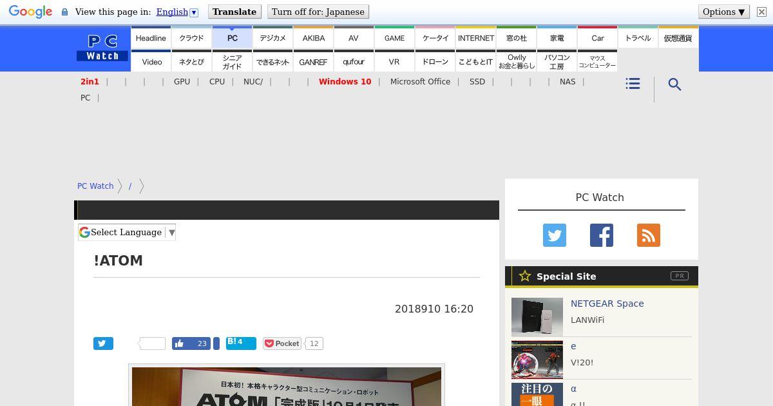The image size is (773, 406).
Task: Open the hamburger menu list icon
Action: click(x=633, y=84)
